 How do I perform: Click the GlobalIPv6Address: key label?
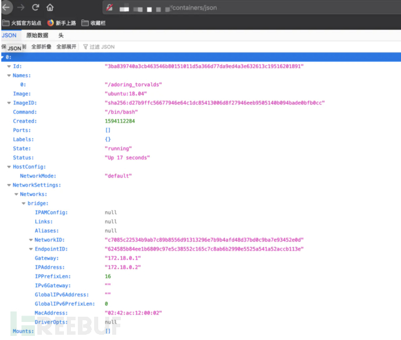[62, 295]
